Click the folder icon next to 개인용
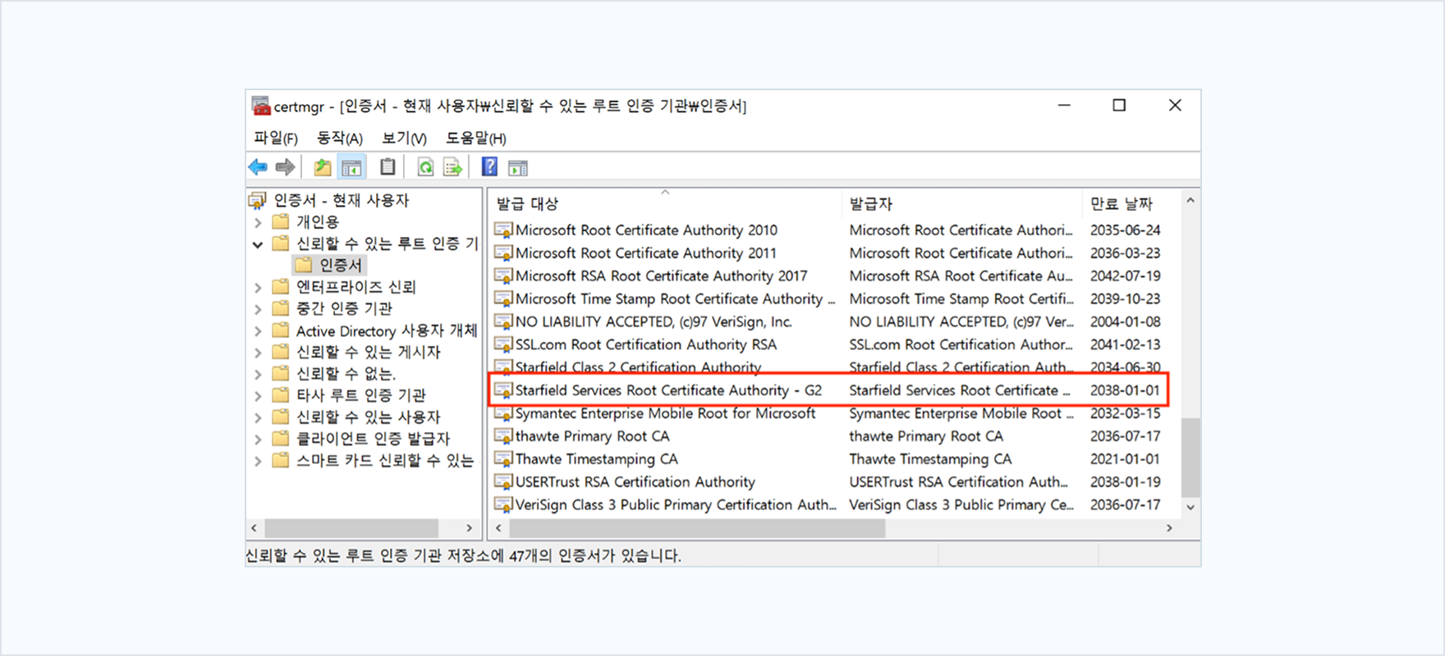 point(281,221)
